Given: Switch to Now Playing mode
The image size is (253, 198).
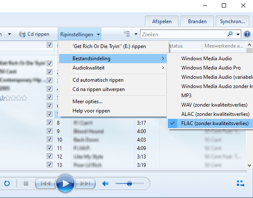Looking at the screenshot, I should tap(240, 183).
